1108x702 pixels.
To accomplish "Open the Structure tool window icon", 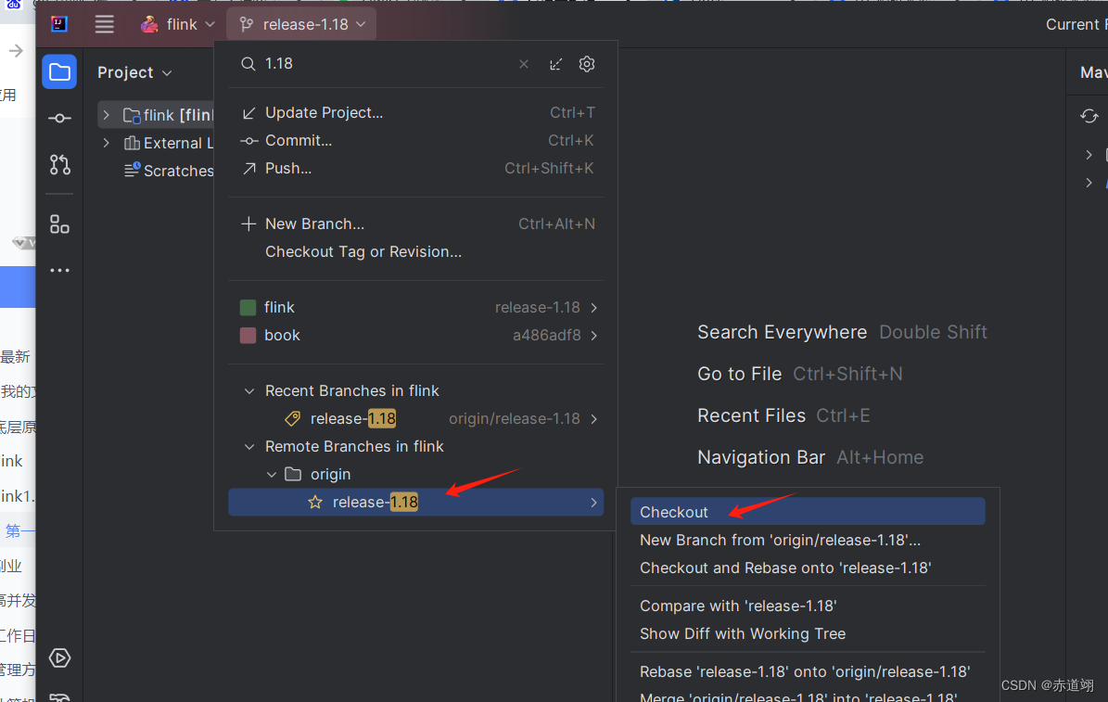I will 59,224.
